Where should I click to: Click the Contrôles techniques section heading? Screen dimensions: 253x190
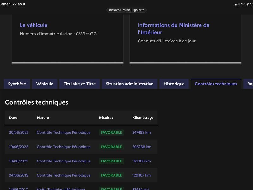(x=37, y=102)
